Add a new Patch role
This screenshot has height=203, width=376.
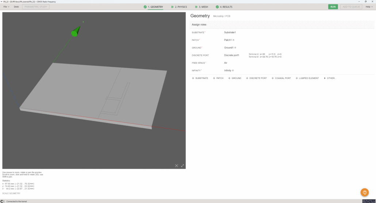click(x=218, y=78)
